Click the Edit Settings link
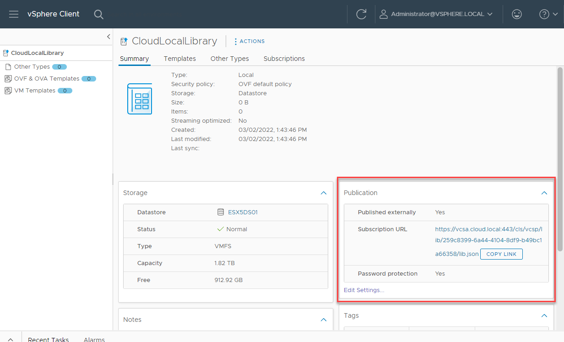Screen dimensions: 564x342 pos(364,290)
